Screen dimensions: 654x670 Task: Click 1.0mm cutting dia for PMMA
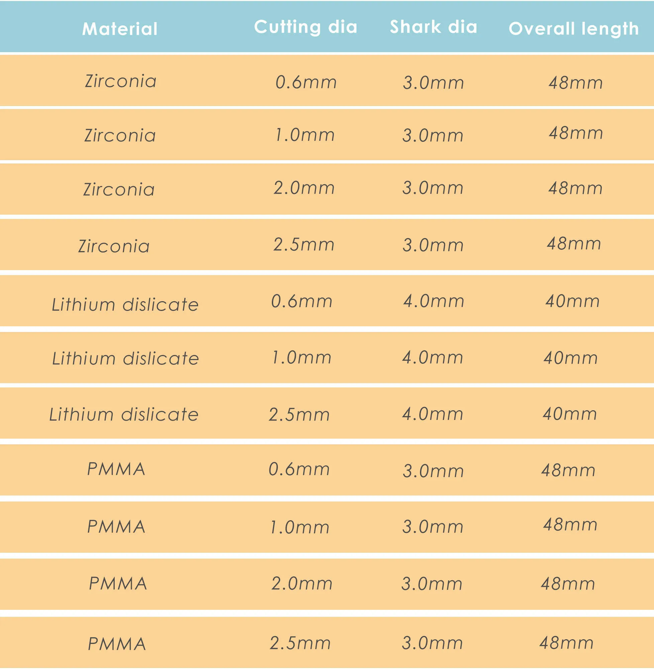(300, 528)
